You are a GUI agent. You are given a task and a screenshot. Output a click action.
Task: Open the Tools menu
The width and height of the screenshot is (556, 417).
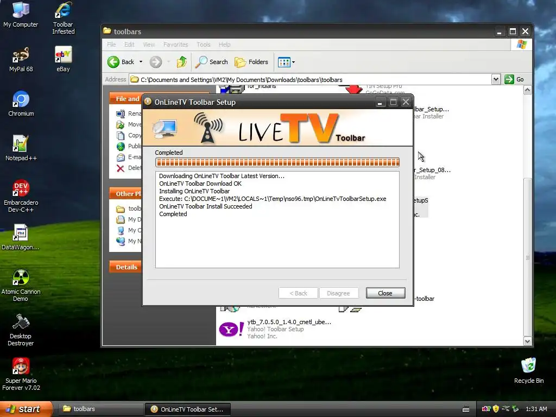click(x=203, y=45)
